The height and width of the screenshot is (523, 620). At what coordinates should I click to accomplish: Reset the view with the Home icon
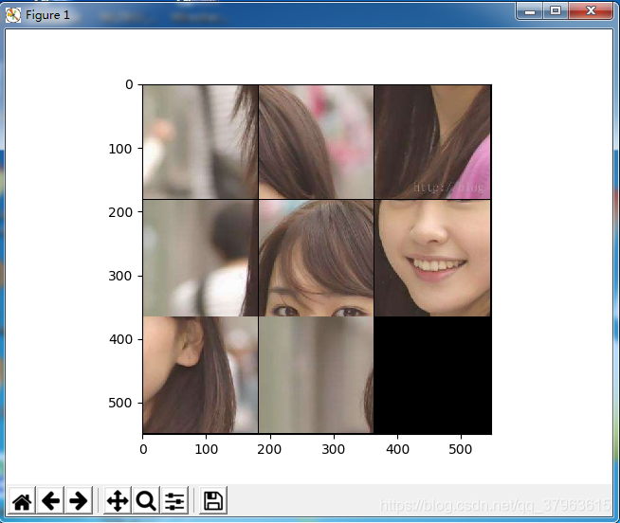point(22,501)
